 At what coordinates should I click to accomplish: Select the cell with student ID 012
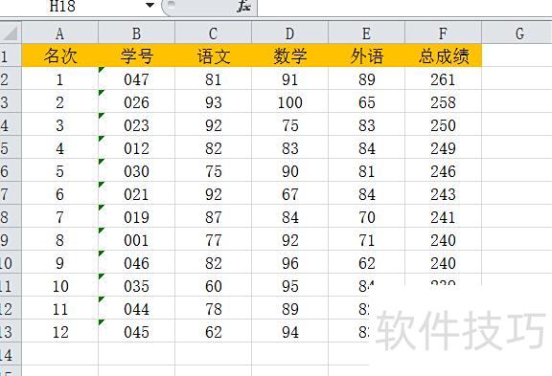pyautogui.click(x=137, y=148)
